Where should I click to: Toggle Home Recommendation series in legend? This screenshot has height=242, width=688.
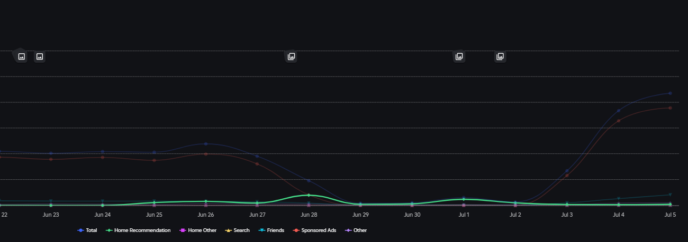click(138, 230)
